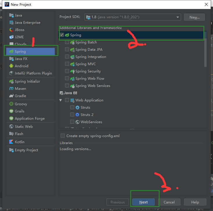The image size is (213, 211).
Task: Select the Spring leaf icon in sidebar
Action: (x=11, y=51)
